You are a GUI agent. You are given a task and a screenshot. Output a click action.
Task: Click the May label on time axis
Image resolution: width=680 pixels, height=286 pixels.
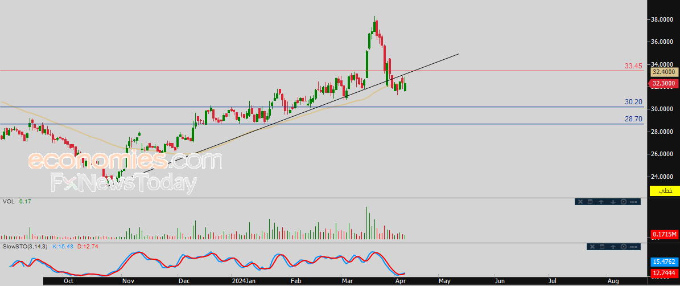444,281
